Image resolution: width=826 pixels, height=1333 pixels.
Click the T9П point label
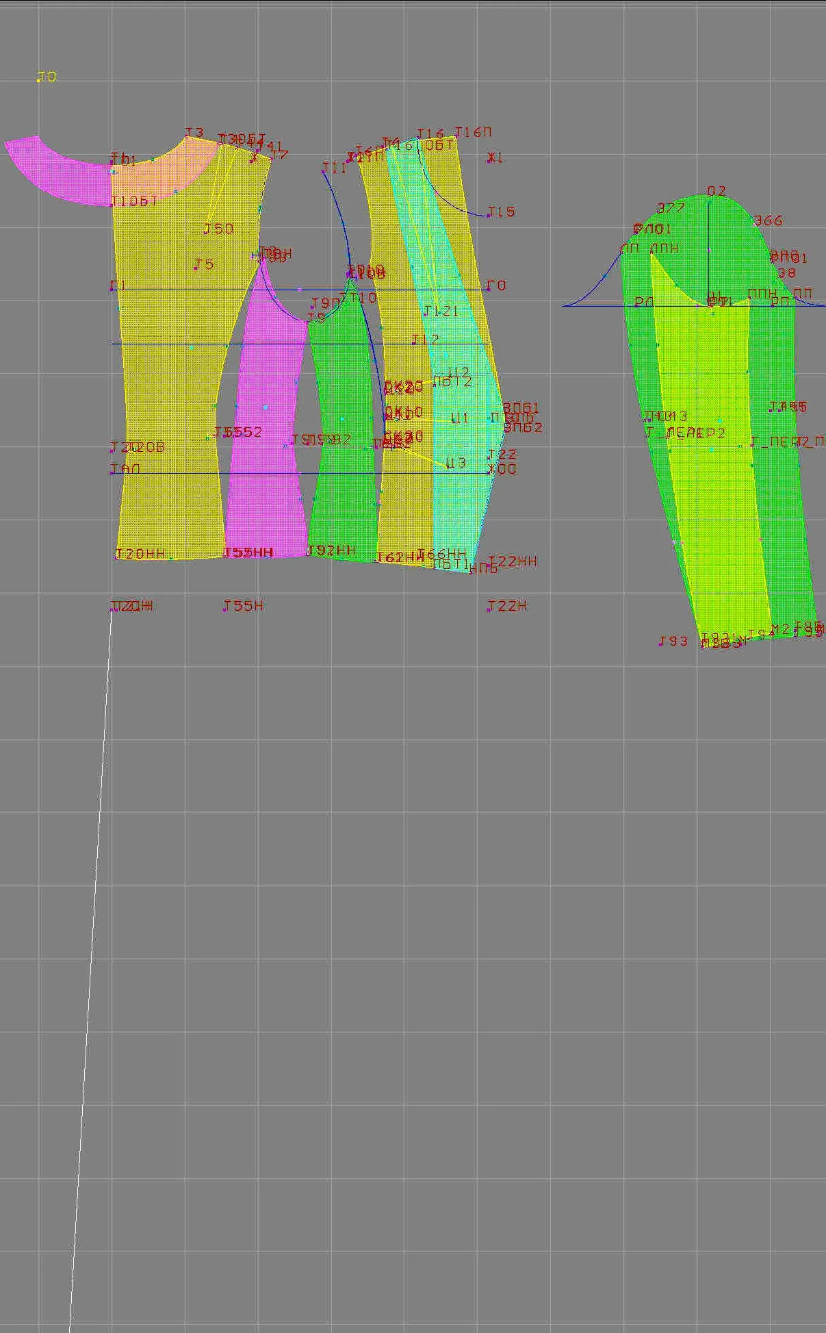point(326,303)
